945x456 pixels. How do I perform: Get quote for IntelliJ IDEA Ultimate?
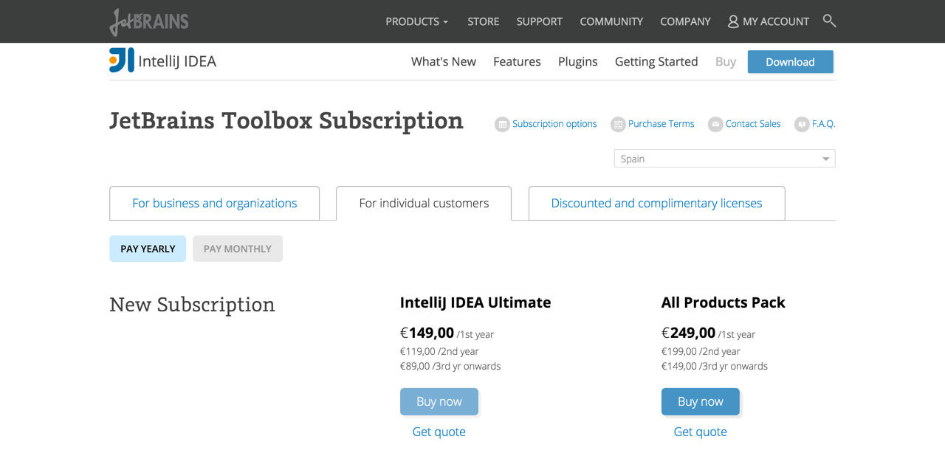click(439, 432)
